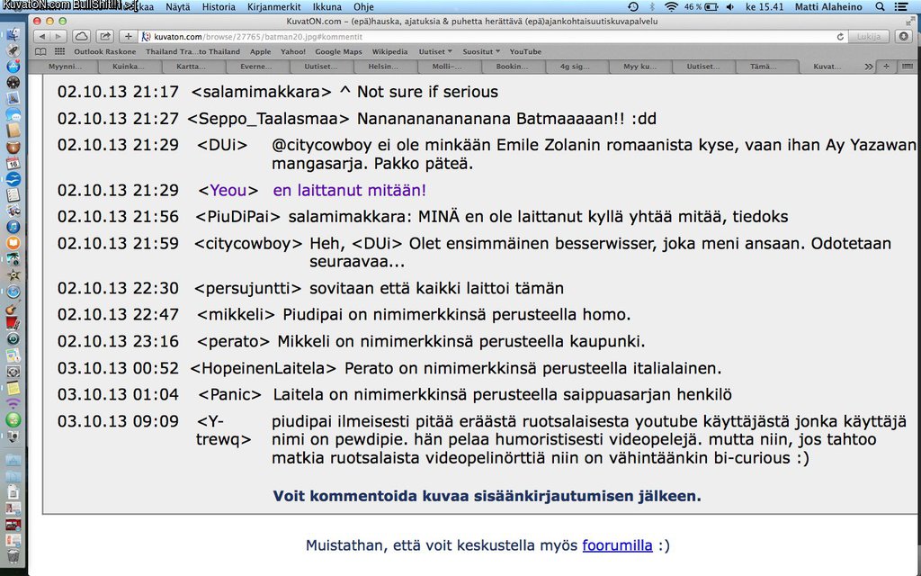Click the Spotlight search magnifier icon

878,6
